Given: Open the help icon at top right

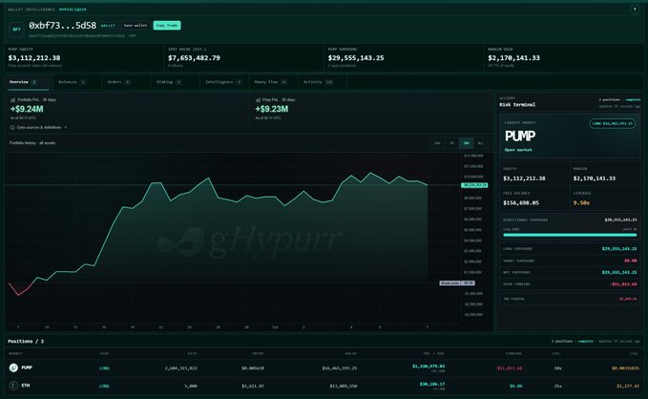Looking at the screenshot, I should coord(635,10).
